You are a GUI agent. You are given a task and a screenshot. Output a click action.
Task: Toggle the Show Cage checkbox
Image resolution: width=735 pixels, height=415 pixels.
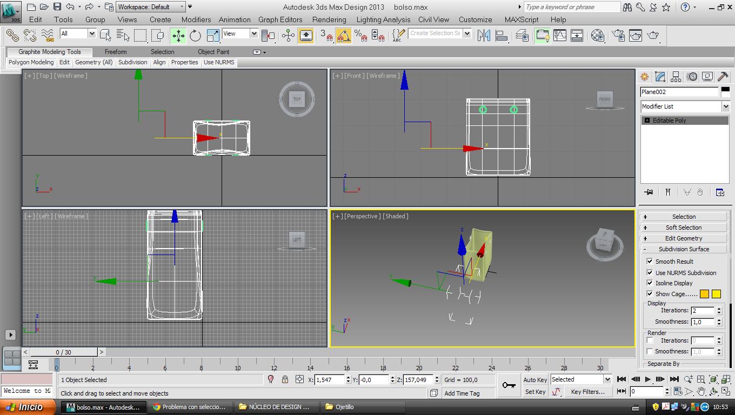(x=650, y=293)
